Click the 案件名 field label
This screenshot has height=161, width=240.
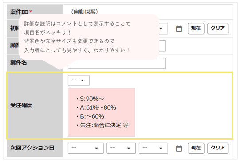[18, 62]
